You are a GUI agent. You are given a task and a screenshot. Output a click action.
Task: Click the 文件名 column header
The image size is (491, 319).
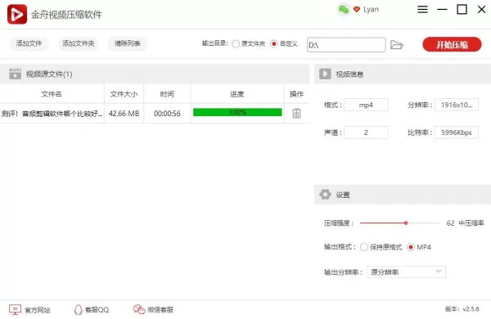(x=52, y=93)
